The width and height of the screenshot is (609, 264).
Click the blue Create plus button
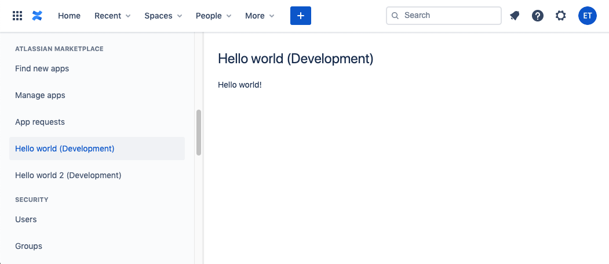tap(301, 16)
